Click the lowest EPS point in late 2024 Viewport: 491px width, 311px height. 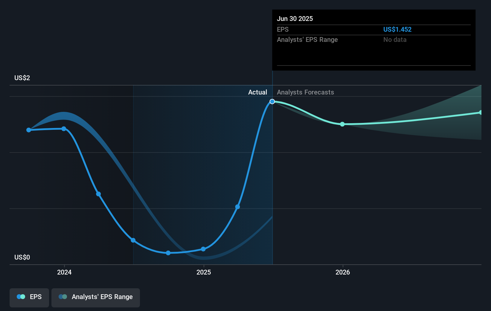click(x=168, y=253)
